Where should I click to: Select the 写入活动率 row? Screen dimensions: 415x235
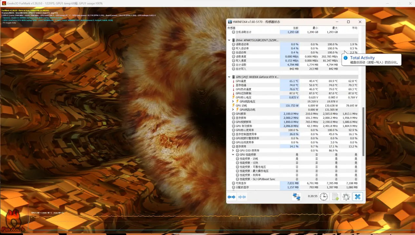(293, 48)
